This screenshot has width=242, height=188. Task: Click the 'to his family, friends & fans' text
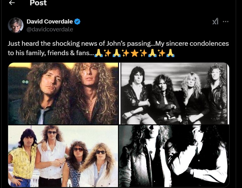pyautogui.click(x=51, y=53)
